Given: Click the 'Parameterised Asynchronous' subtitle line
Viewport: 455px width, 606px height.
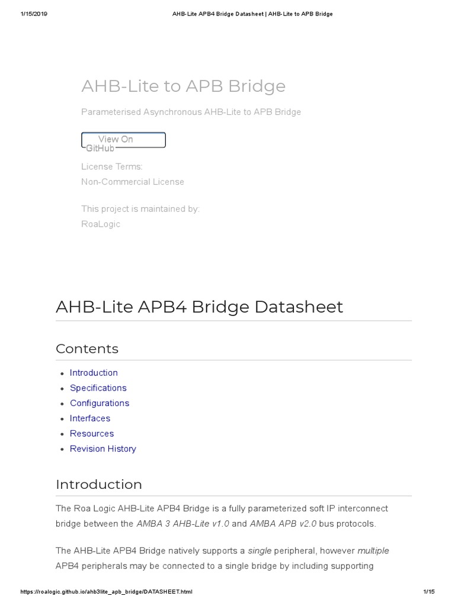Looking at the screenshot, I should 191,112.
